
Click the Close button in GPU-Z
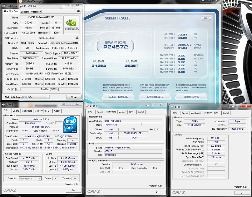point(74,97)
